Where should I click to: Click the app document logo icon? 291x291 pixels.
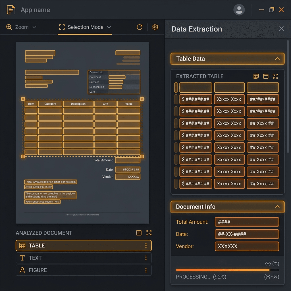pos(11,10)
